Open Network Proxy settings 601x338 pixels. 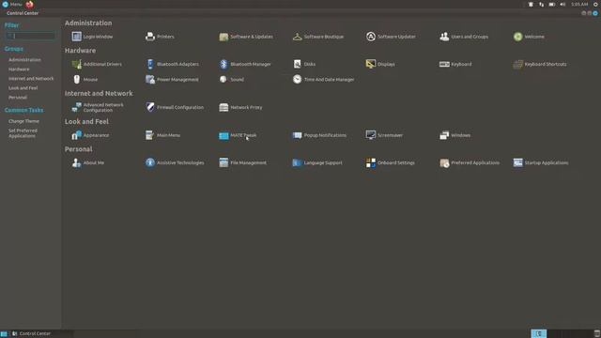pos(240,107)
